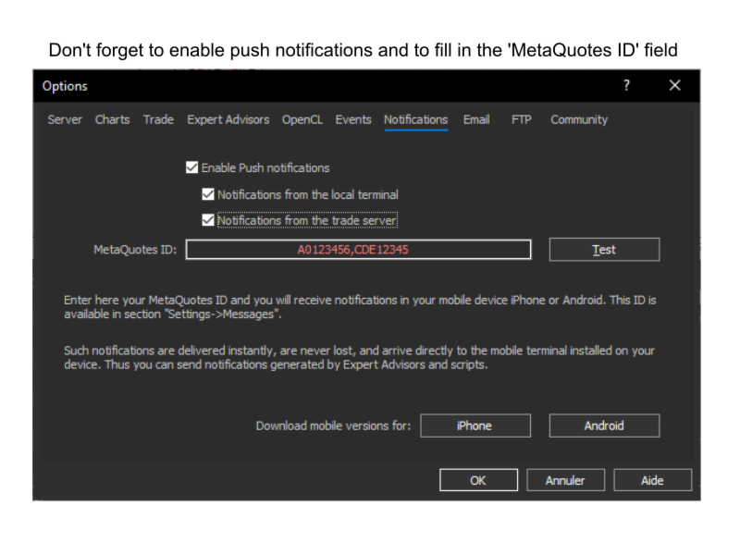The image size is (740, 555).
Task: Close the Options dialog
Action: coord(675,85)
